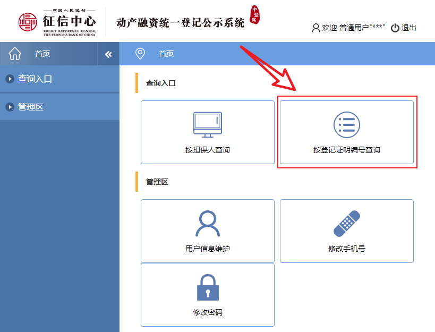Log out using the 退出 link

click(x=409, y=28)
